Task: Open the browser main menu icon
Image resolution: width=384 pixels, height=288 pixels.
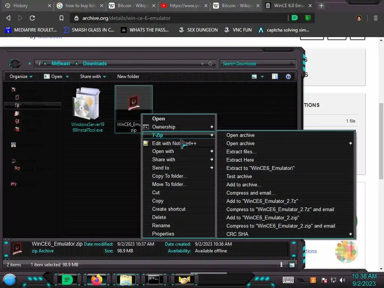Action: 375,18
